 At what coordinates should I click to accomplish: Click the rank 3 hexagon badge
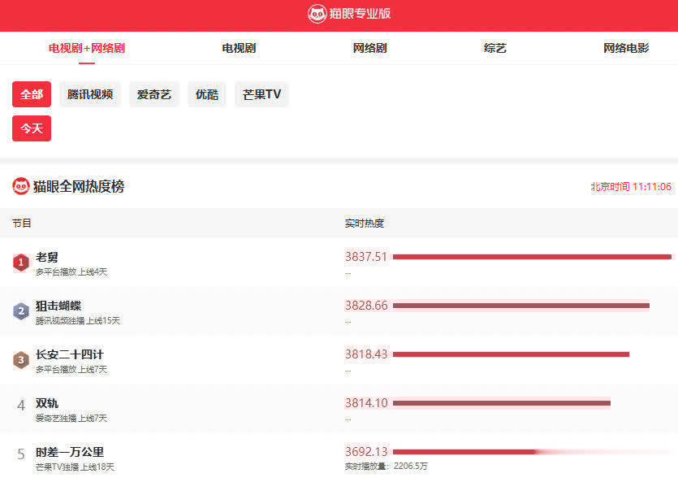(x=21, y=360)
